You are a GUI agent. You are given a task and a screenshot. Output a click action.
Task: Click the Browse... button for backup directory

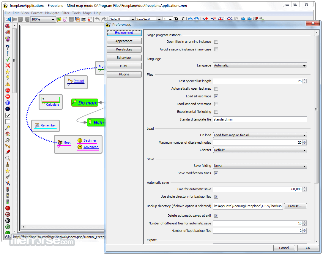tap(295, 206)
